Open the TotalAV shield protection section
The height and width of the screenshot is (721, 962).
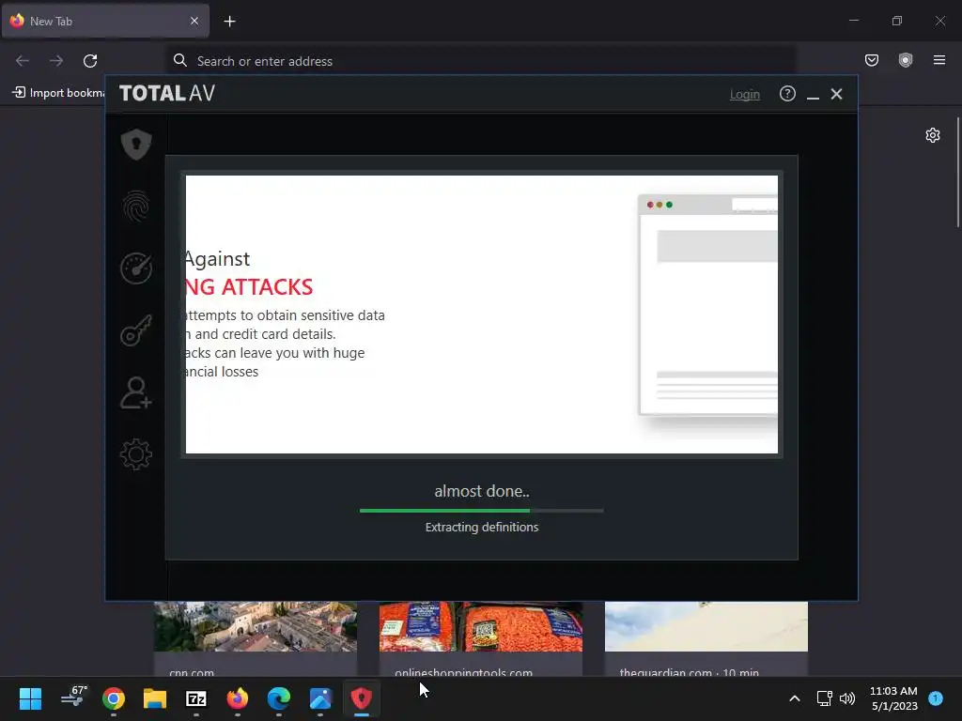point(135,144)
